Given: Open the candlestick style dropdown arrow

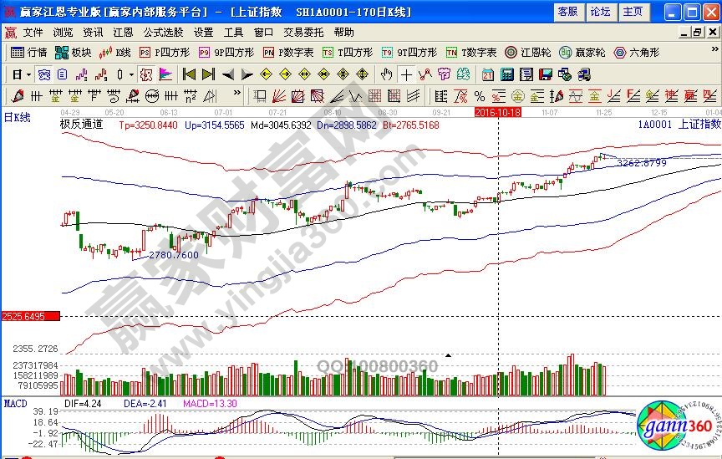Looking at the screenshot, I should pyautogui.click(x=131, y=74).
